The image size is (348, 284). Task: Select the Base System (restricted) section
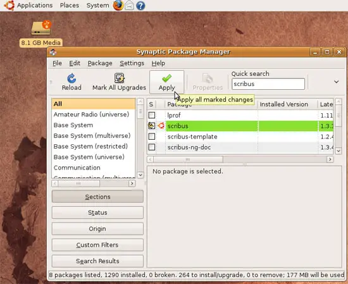(x=94, y=147)
